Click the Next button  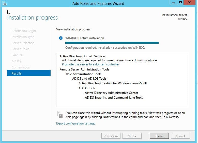point(132,136)
